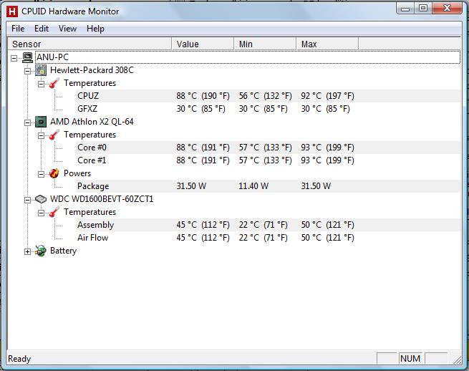Select the Core #1 row
469x371 pixels.
point(268,160)
